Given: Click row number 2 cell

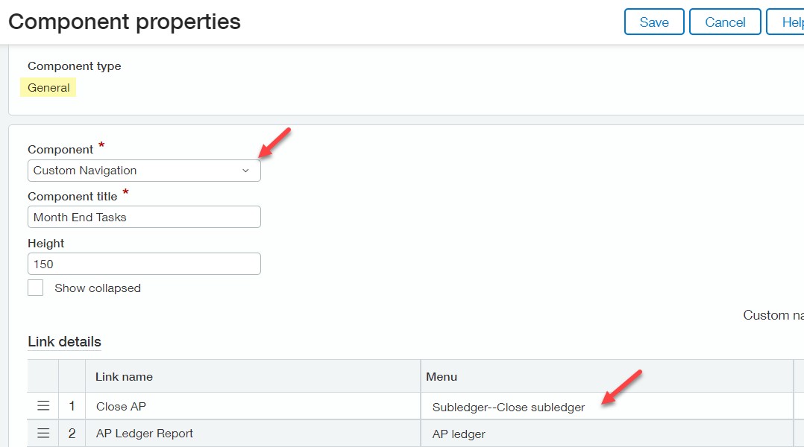Looking at the screenshot, I should pyautogui.click(x=72, y=434).
